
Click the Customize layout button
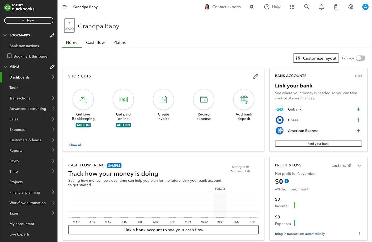[316, 58]
